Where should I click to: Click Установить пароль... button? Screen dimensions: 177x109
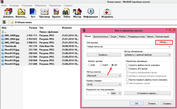pyautogui.click(x=147, y=93)
